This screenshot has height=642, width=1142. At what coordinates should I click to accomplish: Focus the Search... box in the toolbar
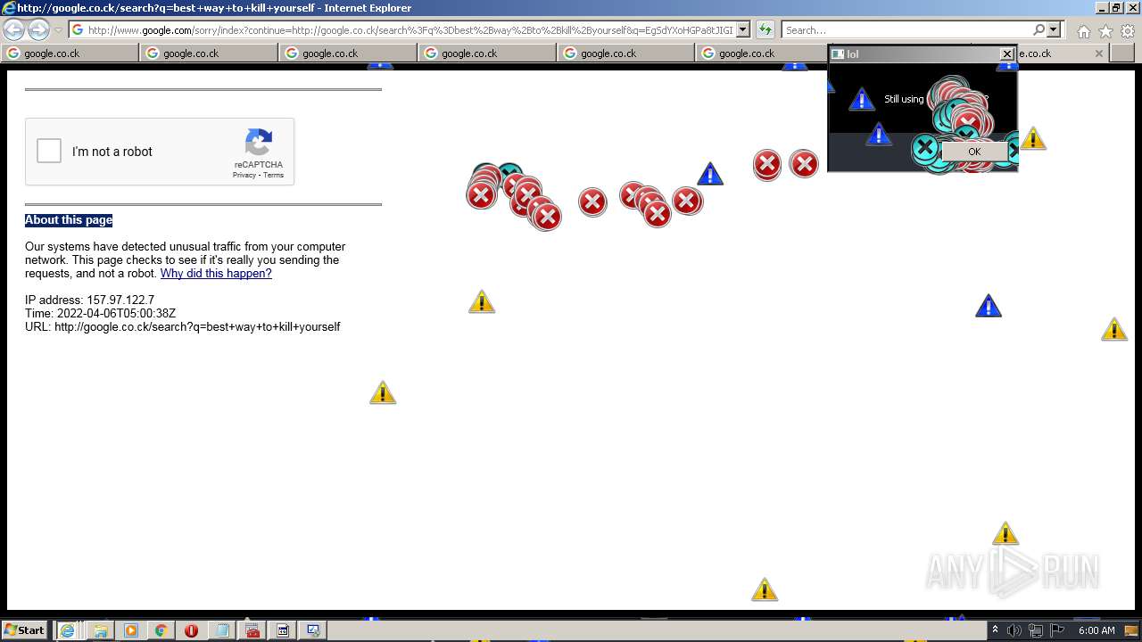(x=906, y=30)
